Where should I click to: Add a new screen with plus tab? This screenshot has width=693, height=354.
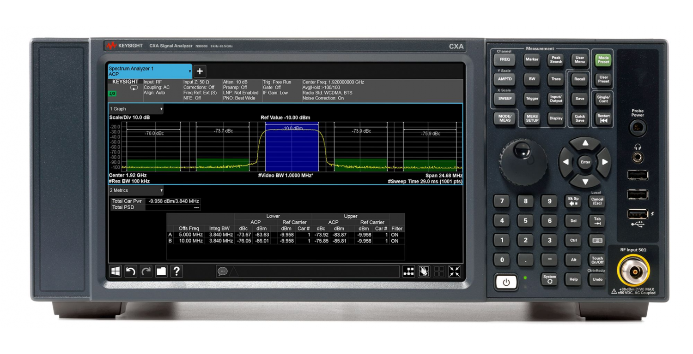200,71
